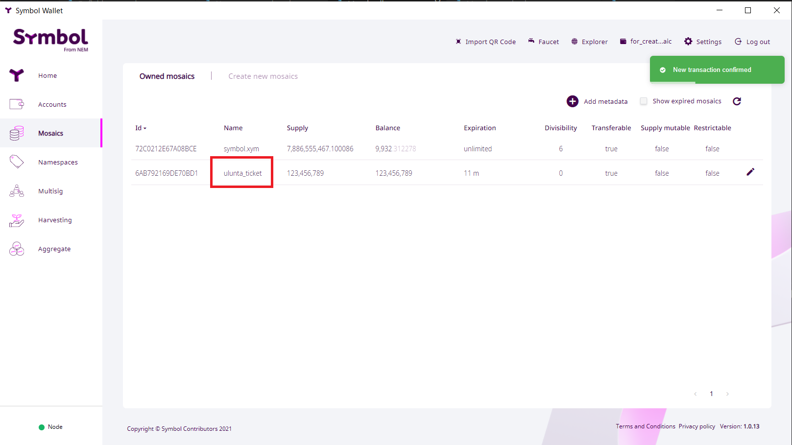
Task: Click the ulunta_ticket name cell
Action: [x=243, y=173]
